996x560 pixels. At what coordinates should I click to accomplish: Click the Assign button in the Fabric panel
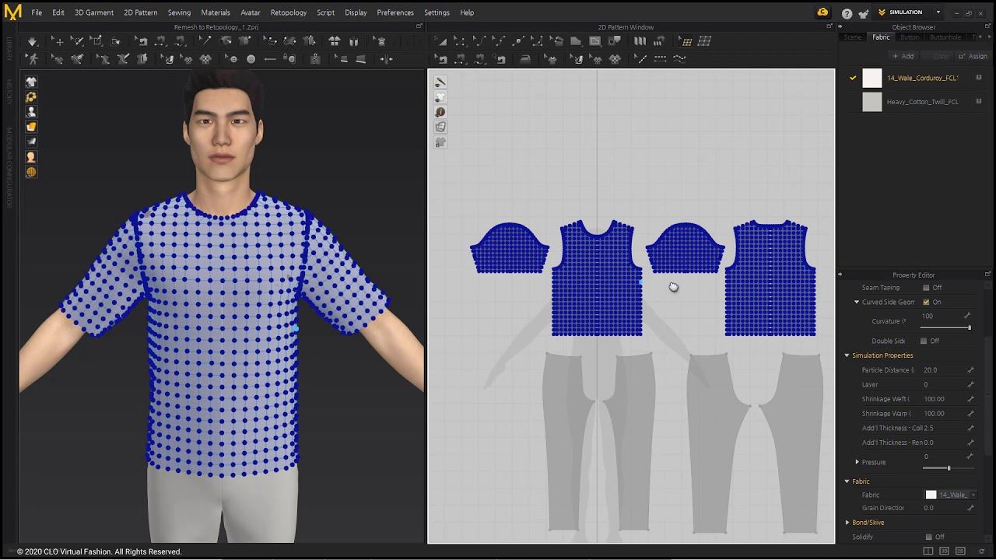pos(973,55)
